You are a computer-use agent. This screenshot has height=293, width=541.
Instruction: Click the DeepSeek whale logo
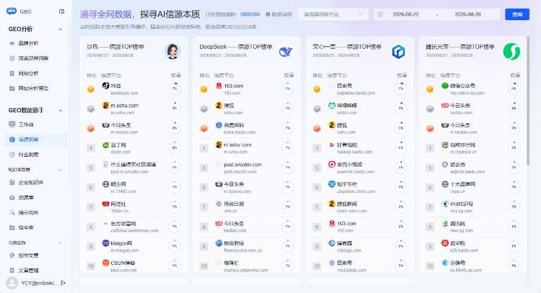[285, 51]
